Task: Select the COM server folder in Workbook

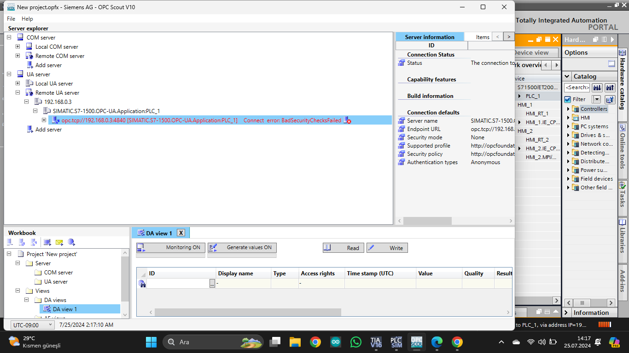Action: click(x=58, y=273)
